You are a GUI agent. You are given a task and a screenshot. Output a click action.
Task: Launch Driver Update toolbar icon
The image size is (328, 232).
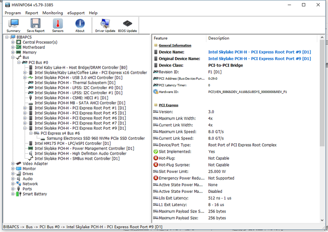tap(105, 23)
